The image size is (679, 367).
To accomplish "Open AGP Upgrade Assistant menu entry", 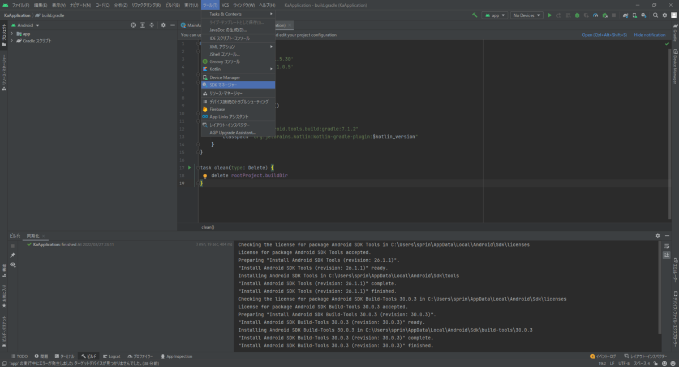I will (238, 133).
